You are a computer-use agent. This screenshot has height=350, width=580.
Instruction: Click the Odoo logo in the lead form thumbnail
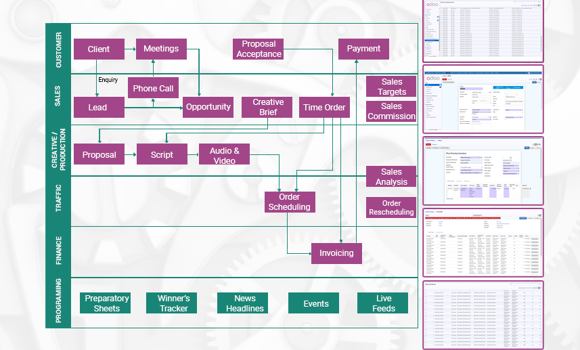coord(432,78)
